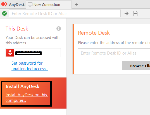150x115 pixels.
Task: Open the New Connection tab
Action: click(49, 4)
